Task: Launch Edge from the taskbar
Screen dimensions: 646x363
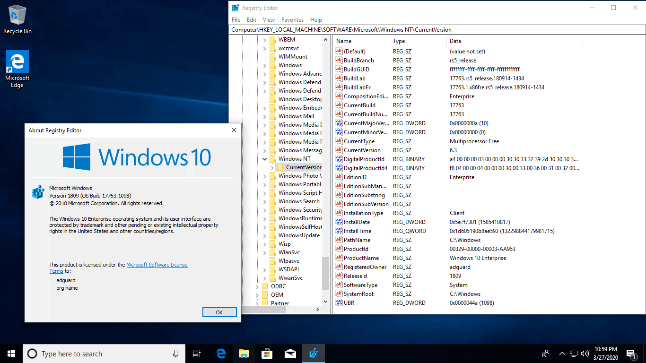Action: pyautogui.click(x=221, y=354)
